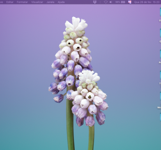Click the Dropbox menu bar icon
The height and width of the screenshot is (150, 161).
(95, 2)
